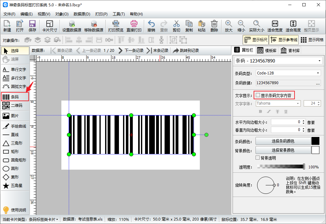The image size is (326, 224).
Task: Pick the 圆弧文字 arc text tool
Action: click(15, 86)
